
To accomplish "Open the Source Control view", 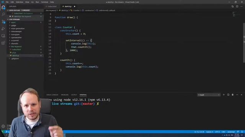I will click(x=3, y=22).
